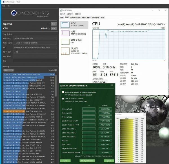This screenshot has width=169, height=164.
Task: Expand ranking Details with arrow button
Action: click(x=56, y=70)
